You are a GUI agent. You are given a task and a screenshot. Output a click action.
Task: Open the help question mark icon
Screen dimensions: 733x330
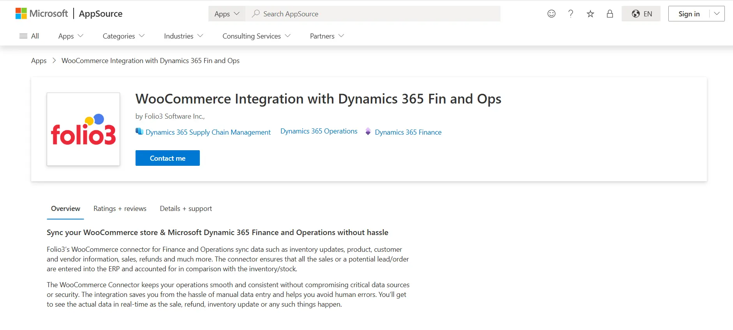point(571,14)
